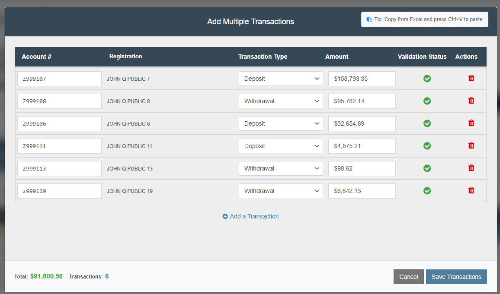Open transaction type dropdown for Z999107
The width and height of the screenshot is (500, 294).
(281, 79)
